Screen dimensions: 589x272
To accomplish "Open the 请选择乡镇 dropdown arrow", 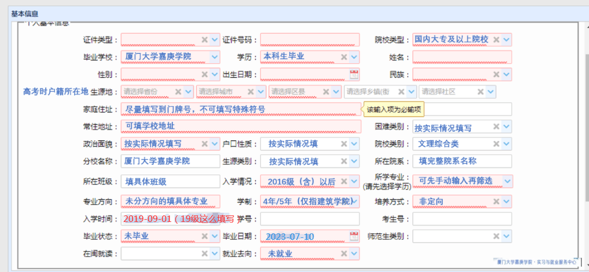I will pos(412,92).
